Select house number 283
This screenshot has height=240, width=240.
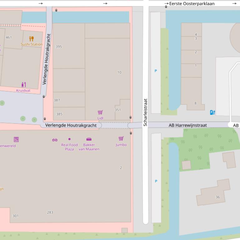50,213
